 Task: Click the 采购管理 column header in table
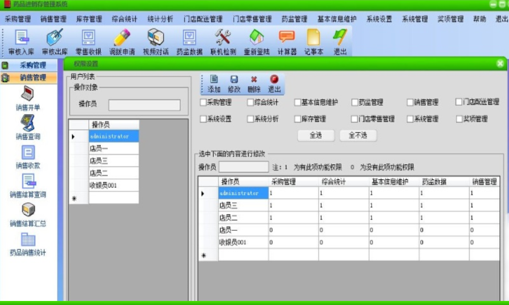click(x=294, y=181)
